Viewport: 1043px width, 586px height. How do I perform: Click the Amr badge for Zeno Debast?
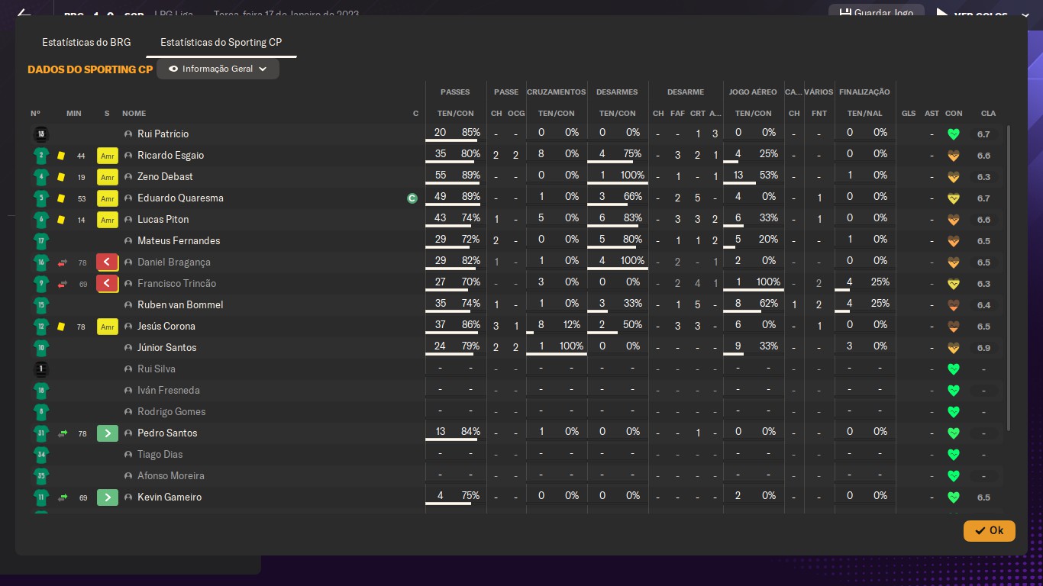107,177
